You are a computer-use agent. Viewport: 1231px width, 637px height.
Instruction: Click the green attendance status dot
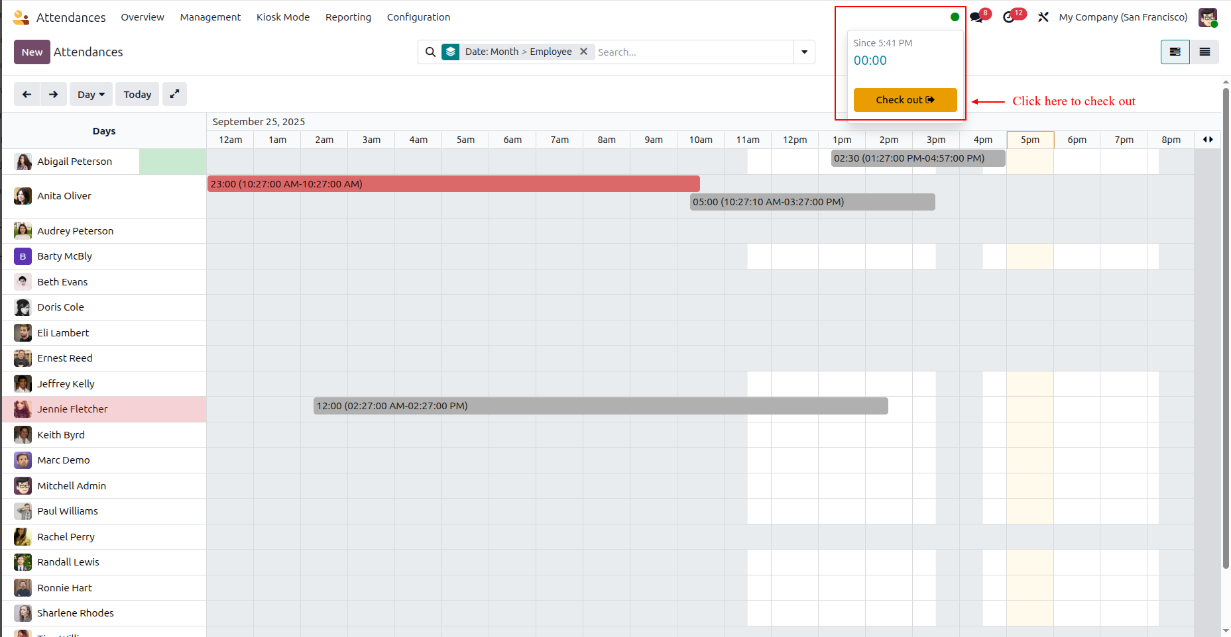pyautogui.click(x=955, y=17)
